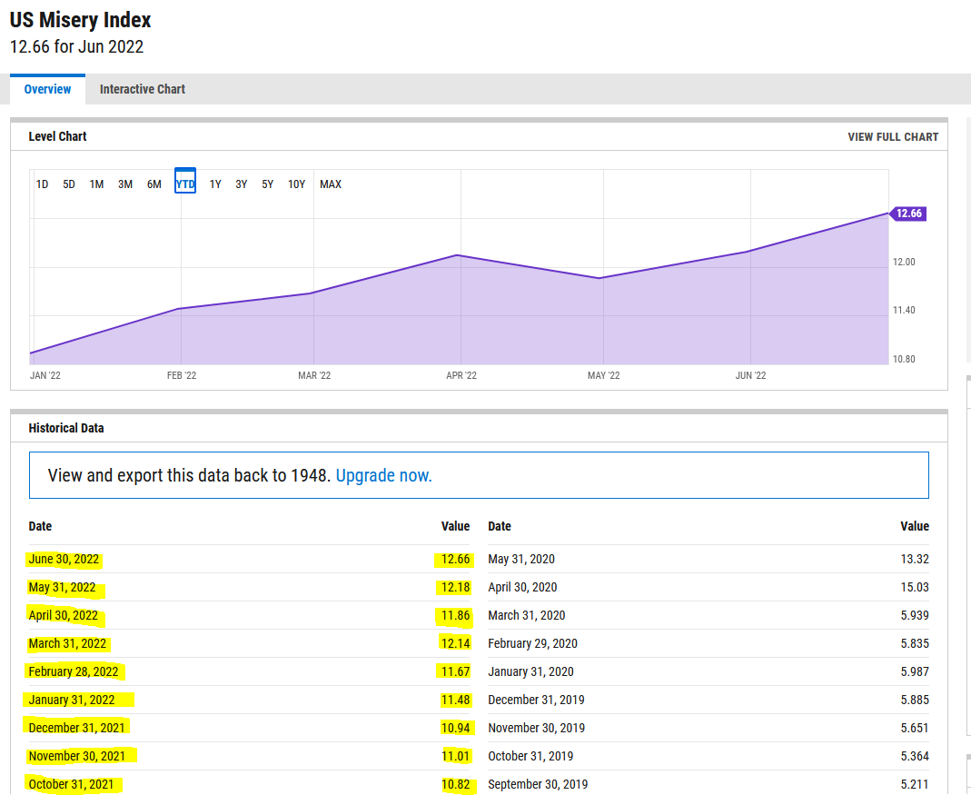Click the 12.18 value cell
Viewport: 971px width, 795px height.
(x=455, y=588)
